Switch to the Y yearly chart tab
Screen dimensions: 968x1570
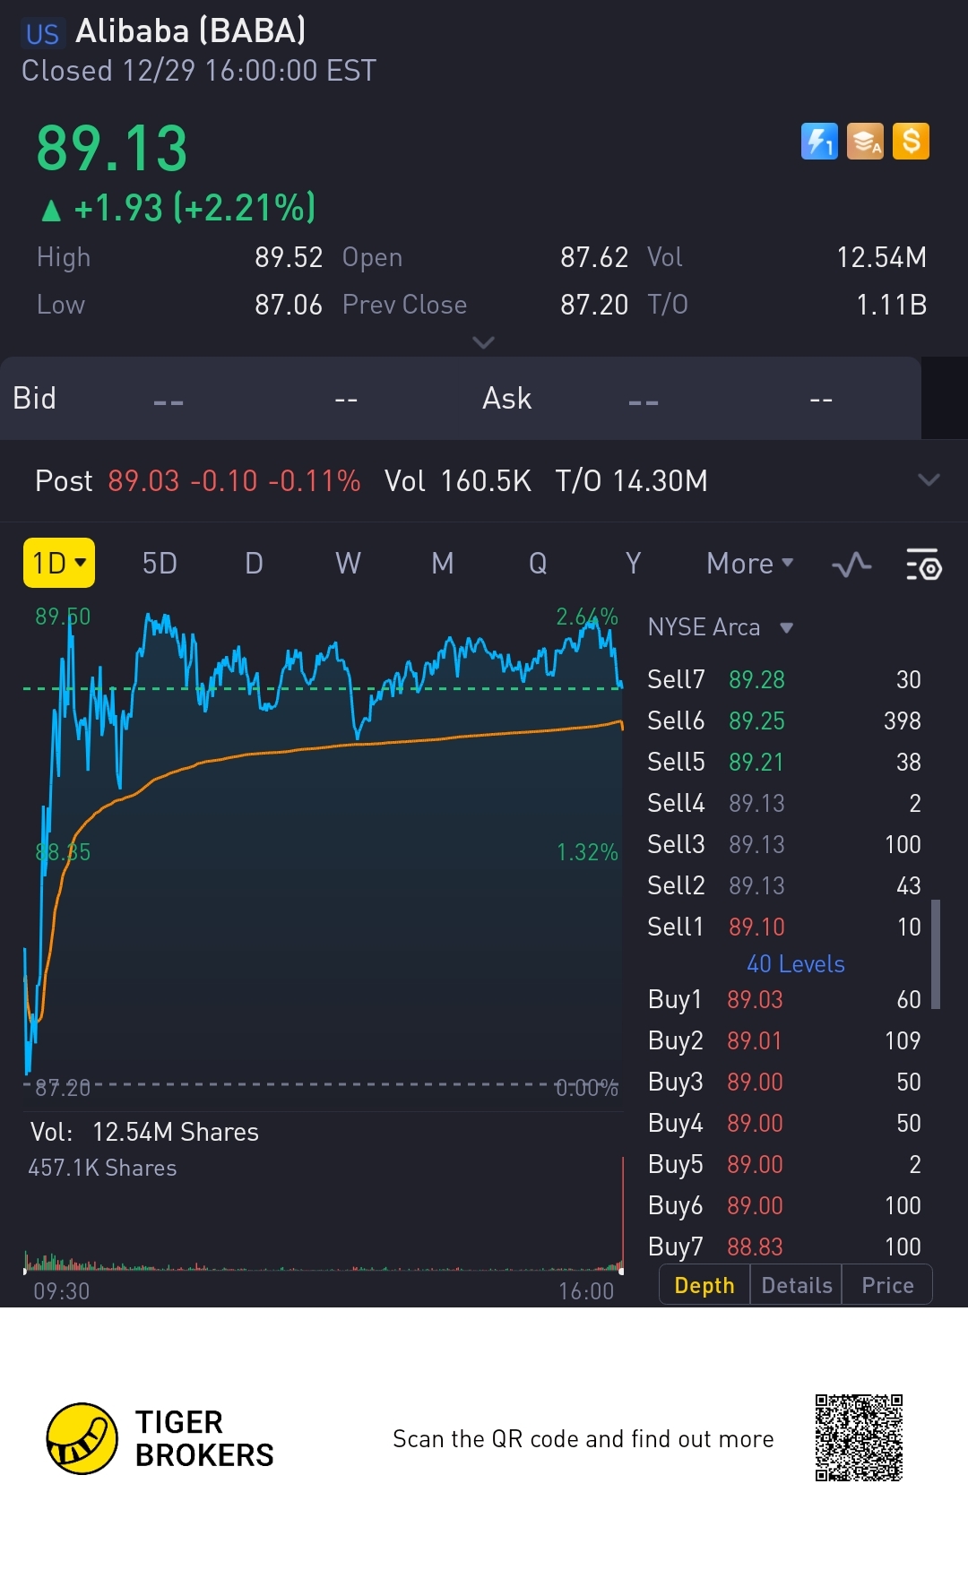coord(633,564)
